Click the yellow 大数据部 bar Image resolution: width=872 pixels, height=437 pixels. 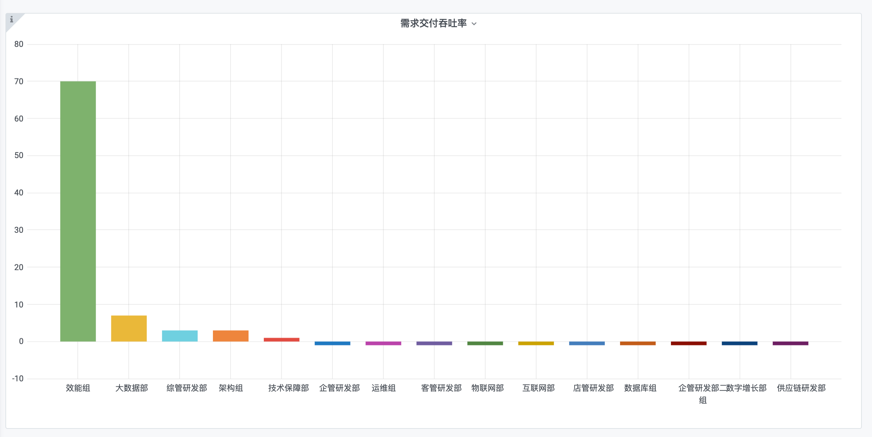(x=129, y=328)
